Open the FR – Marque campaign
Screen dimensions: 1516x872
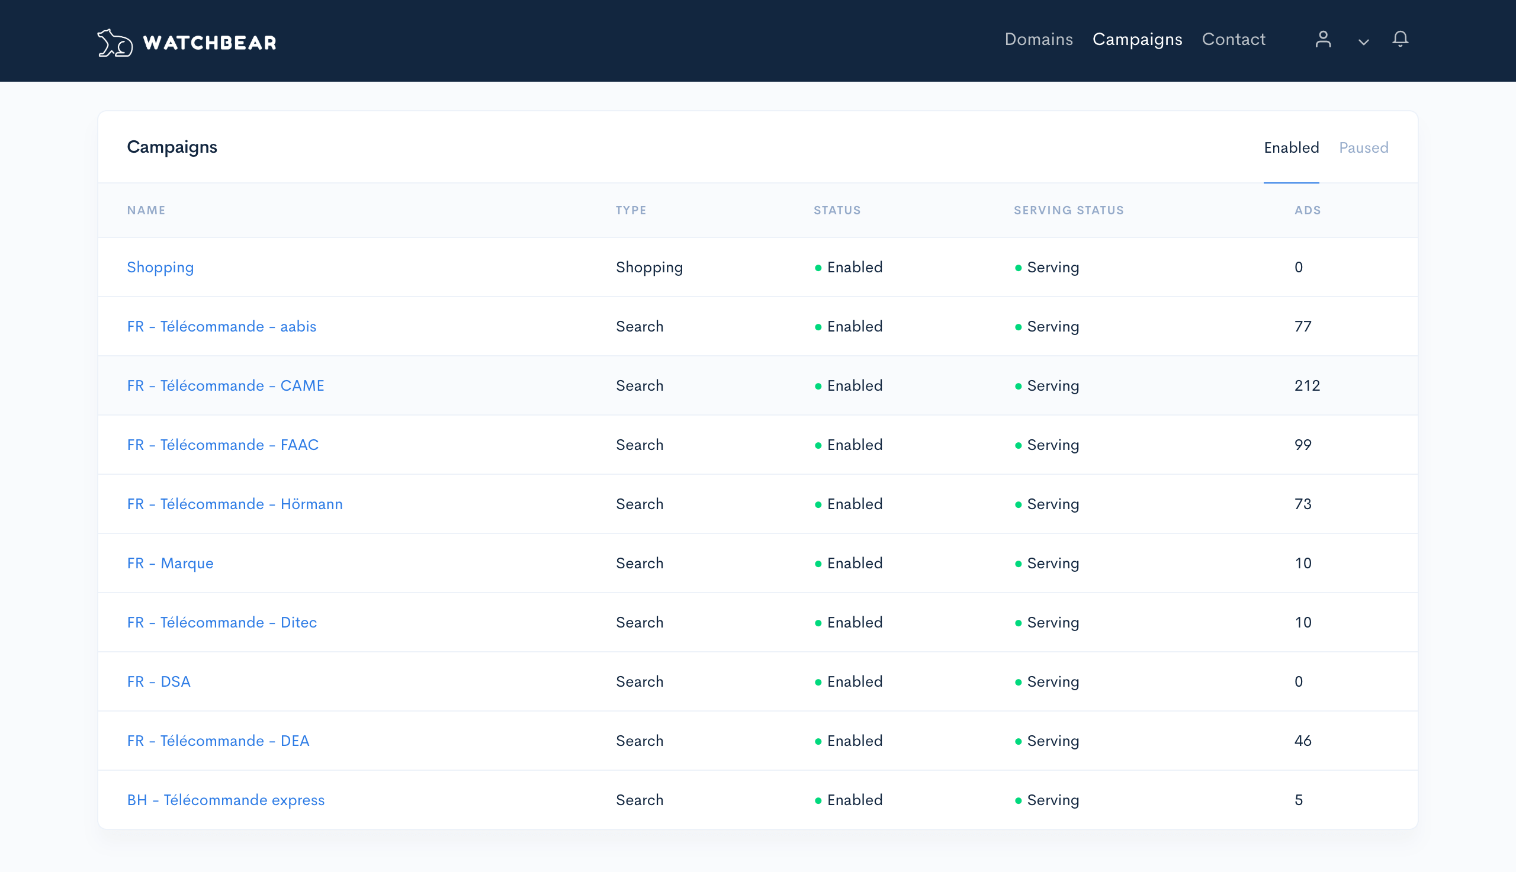coord(169,564)
